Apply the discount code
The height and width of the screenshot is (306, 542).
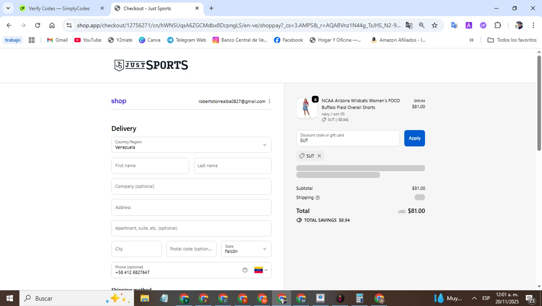tap(414, 138)
